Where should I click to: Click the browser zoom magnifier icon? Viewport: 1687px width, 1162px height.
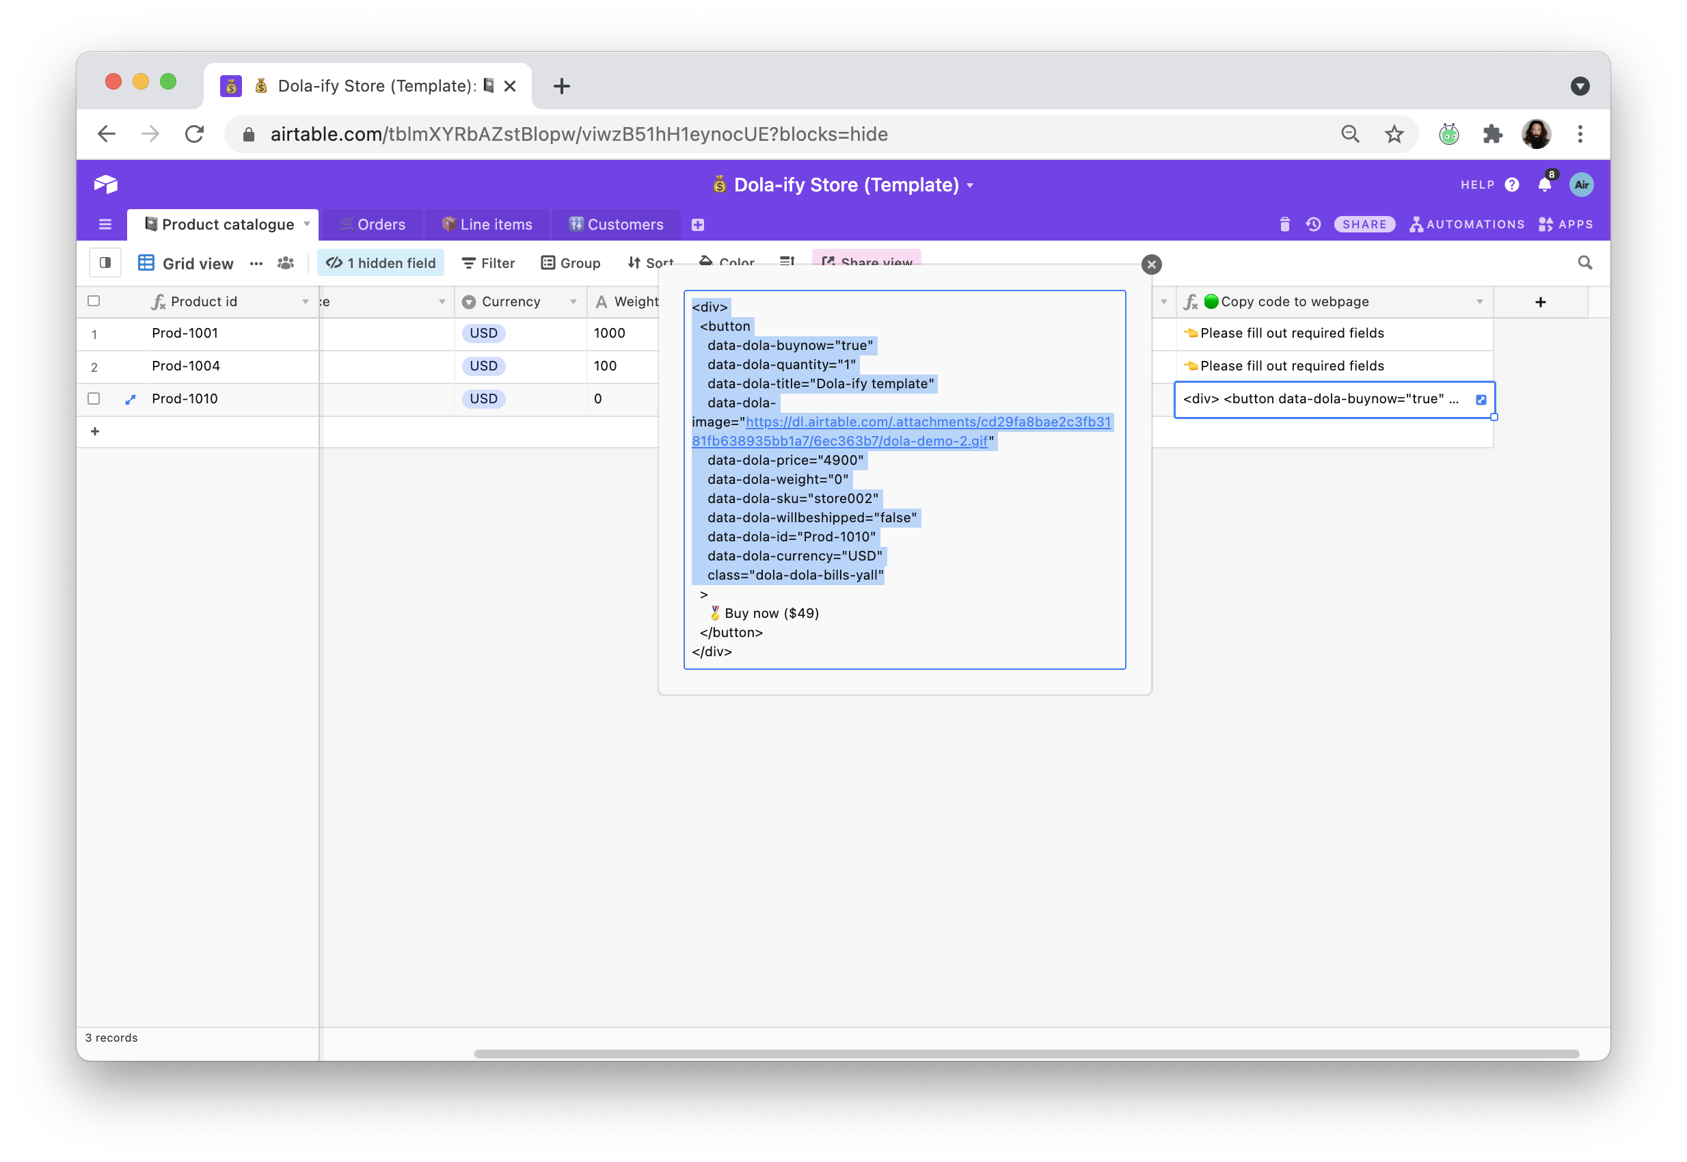point(1349,134)
